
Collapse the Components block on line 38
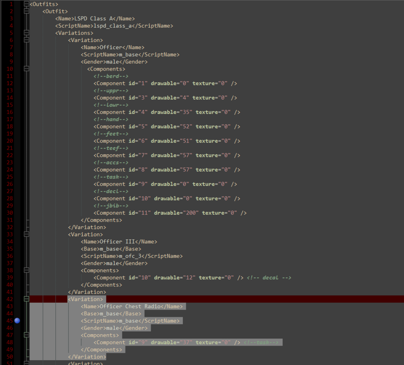[x=27, y=270]
